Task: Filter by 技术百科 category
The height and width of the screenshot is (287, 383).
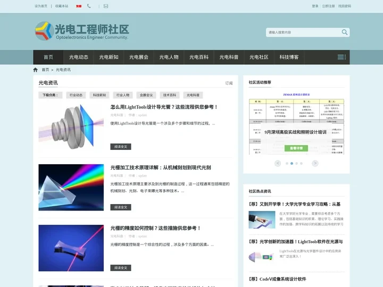Action: coord(170,95)
